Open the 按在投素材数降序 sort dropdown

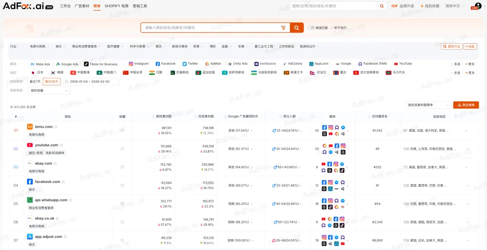click(x=428, y=105)
